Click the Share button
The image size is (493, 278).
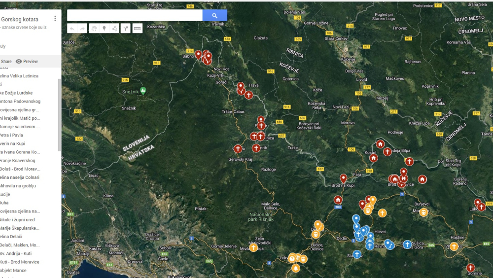6,62
